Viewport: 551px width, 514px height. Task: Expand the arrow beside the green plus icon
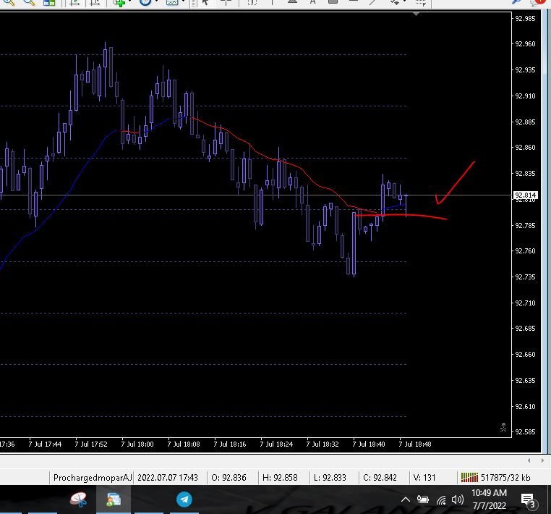pyautogui.click(x=130, y=1)
